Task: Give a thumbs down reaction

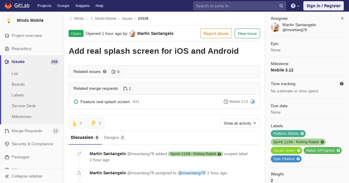Action: [96, 123]
